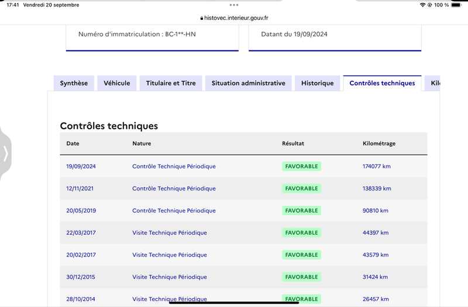Tap Contrôle Technique Périodique in 12/11/2021 row

(x=174, y=188)
